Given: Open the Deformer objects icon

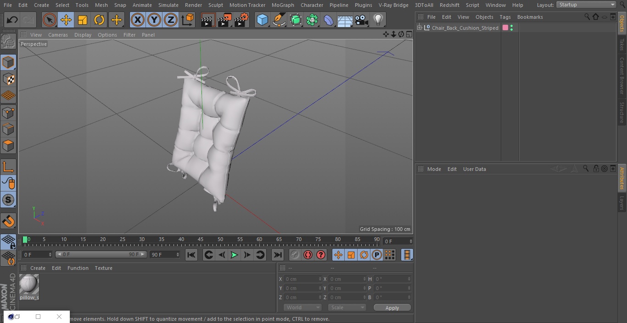Looking at the screenshot, I should point(329,20).
